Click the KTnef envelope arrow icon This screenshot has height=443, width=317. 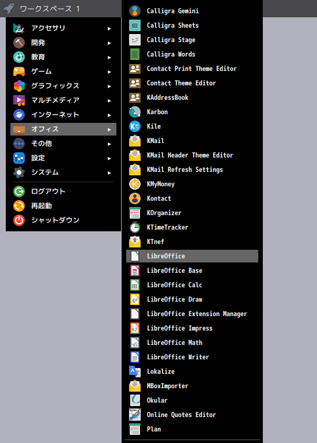[135, 242]
